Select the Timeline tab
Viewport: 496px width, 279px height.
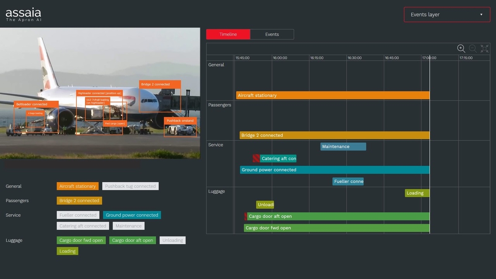[228, 34]
